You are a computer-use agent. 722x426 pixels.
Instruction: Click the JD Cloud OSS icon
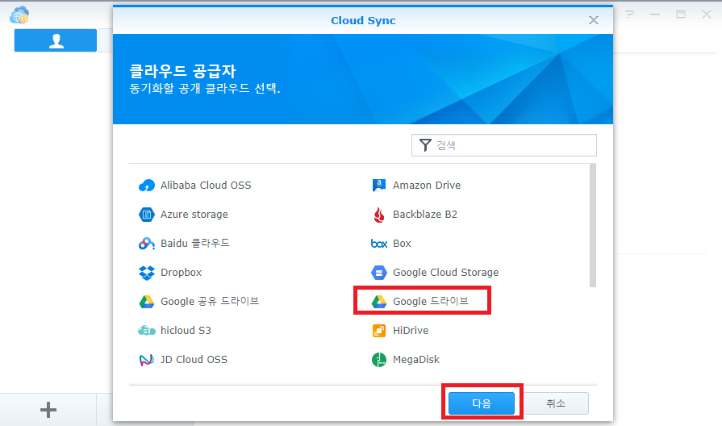pyautogui.click(x=147, y=360)
